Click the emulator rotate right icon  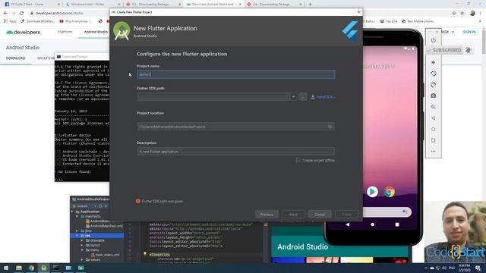[434, 85]
